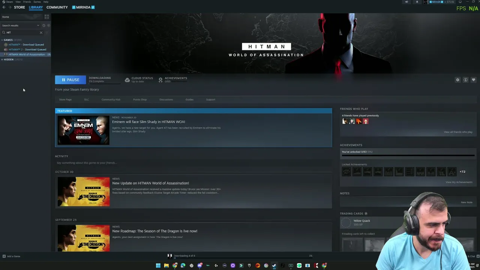Collapse the GAMES category

(2, 40)
